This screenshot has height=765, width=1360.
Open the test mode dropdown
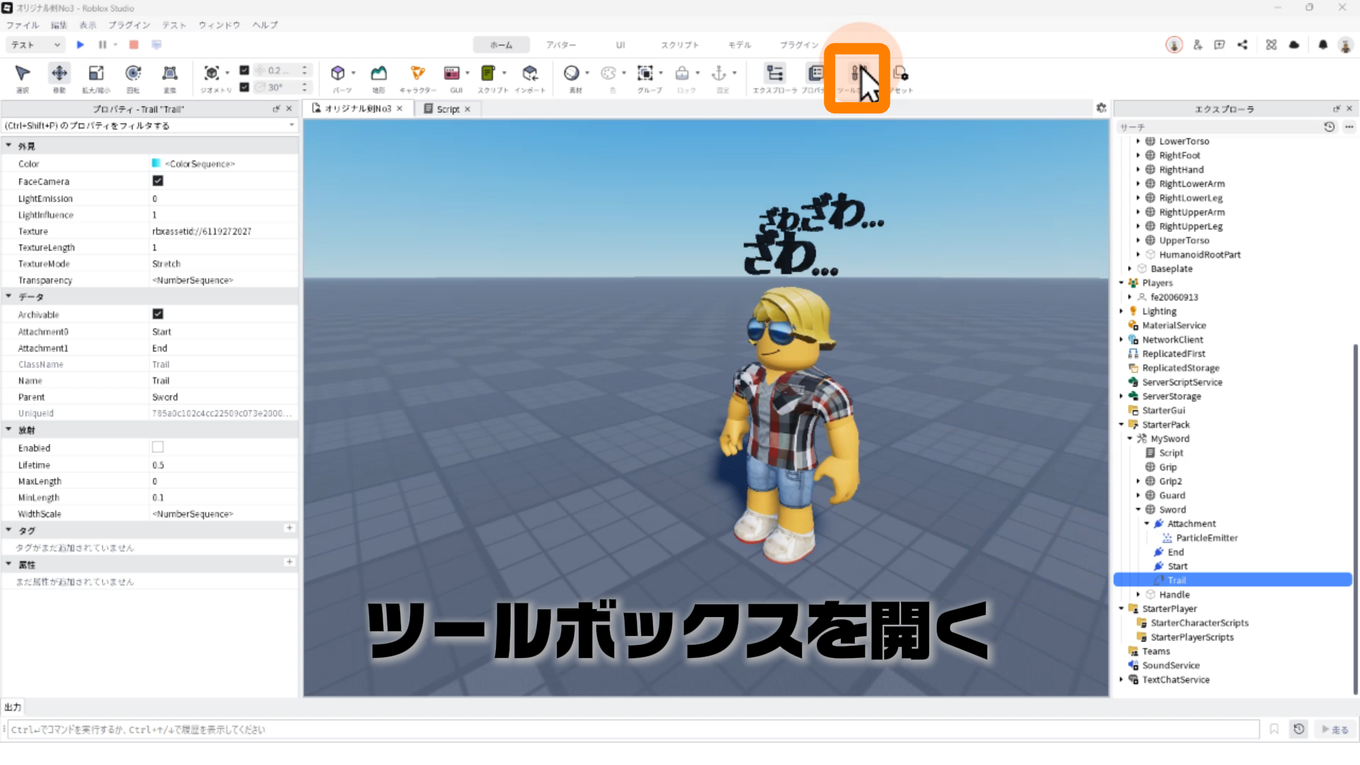point(36,45)
